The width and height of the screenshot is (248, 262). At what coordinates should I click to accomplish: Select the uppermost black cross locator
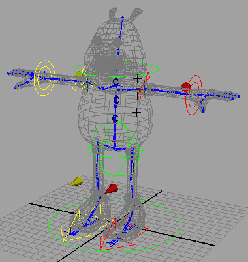[137, 78]
